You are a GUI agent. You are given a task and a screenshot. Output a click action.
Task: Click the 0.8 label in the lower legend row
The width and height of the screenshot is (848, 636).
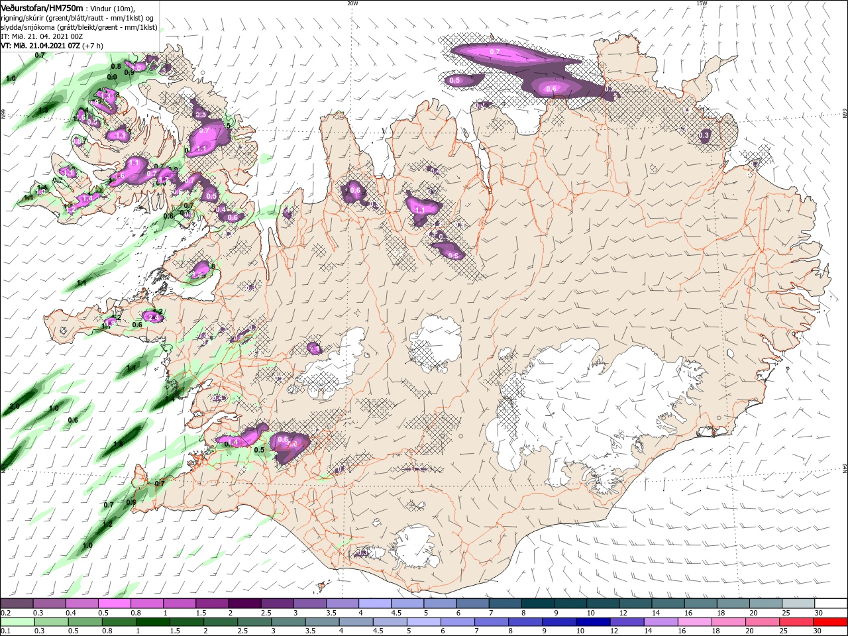106,631
